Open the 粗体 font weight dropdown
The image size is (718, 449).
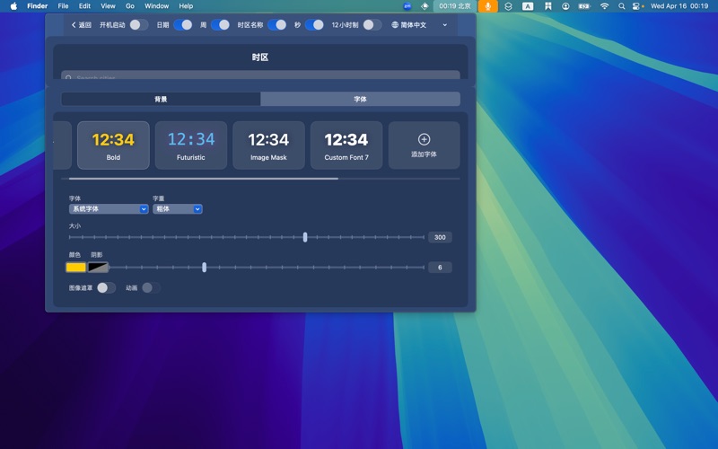[178, 209]
